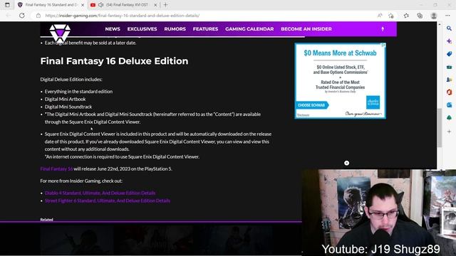Open the Outlook icon in sidebar
456x256 pixels.
pos(449,105)
